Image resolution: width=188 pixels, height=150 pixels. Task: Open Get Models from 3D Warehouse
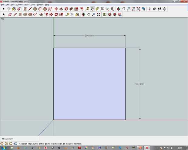tap(110, 15)
